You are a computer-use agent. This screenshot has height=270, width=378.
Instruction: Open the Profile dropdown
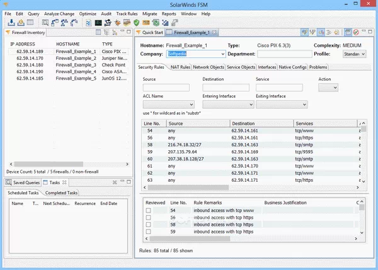tap(354, 54)
